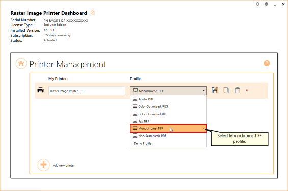Open the settings gear in title bar

(258, 4)
